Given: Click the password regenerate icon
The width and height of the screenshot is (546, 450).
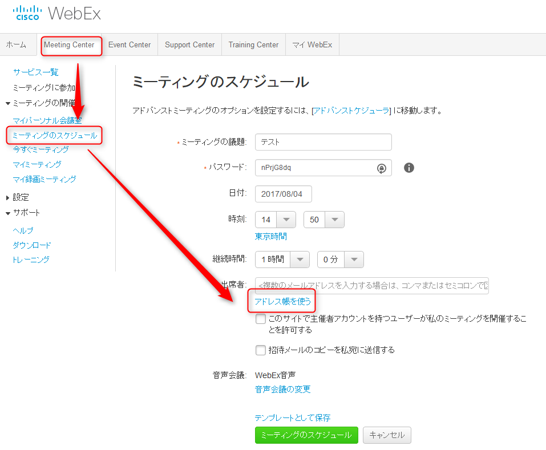Looking at the screenshot, I should click(x=382, y=168).
